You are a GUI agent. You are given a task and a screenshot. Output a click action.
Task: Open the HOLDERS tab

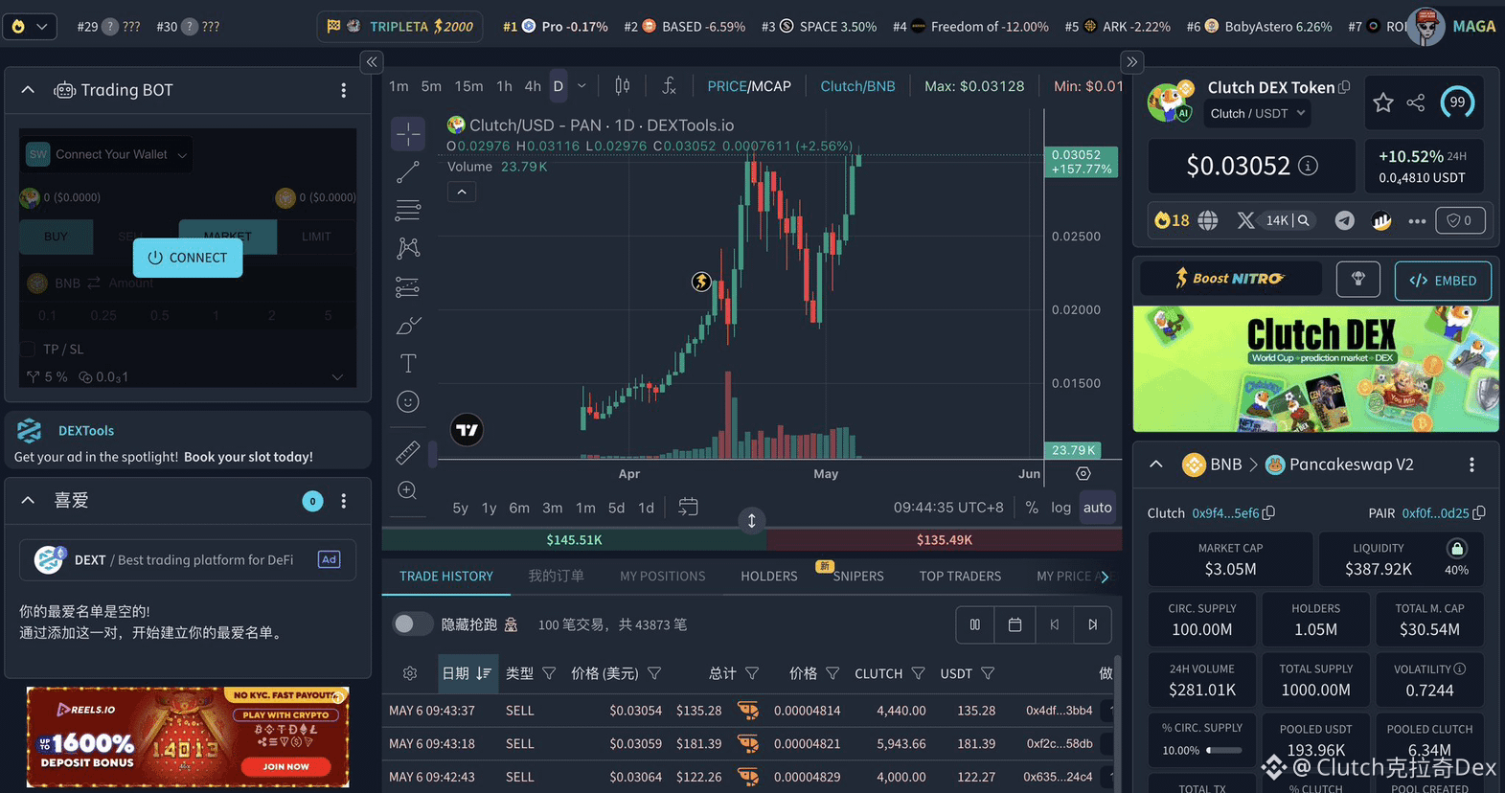pos(769,576)
